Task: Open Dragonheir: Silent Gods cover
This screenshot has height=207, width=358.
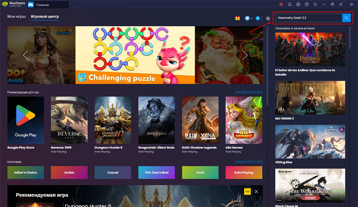Action: tap(157, 120)
